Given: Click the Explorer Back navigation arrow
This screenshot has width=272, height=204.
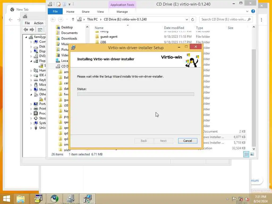Looking at the screenshot, I should pos(53,19).
